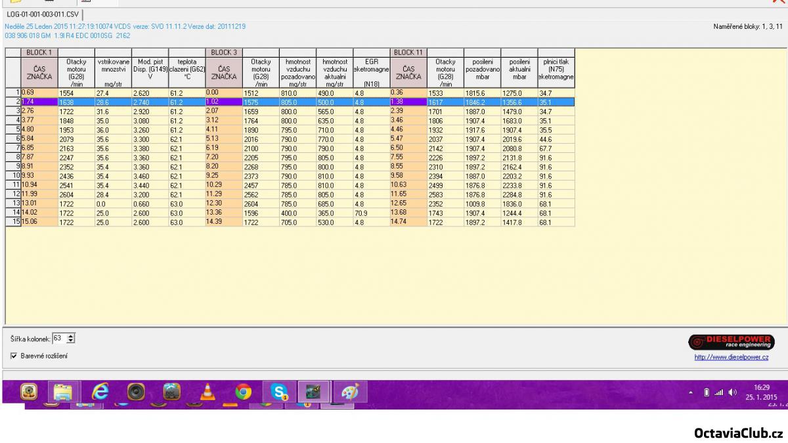Increase Šířka kolonek with the up arrow
This screenshot has height=443, width=788.
click(72, 335)
